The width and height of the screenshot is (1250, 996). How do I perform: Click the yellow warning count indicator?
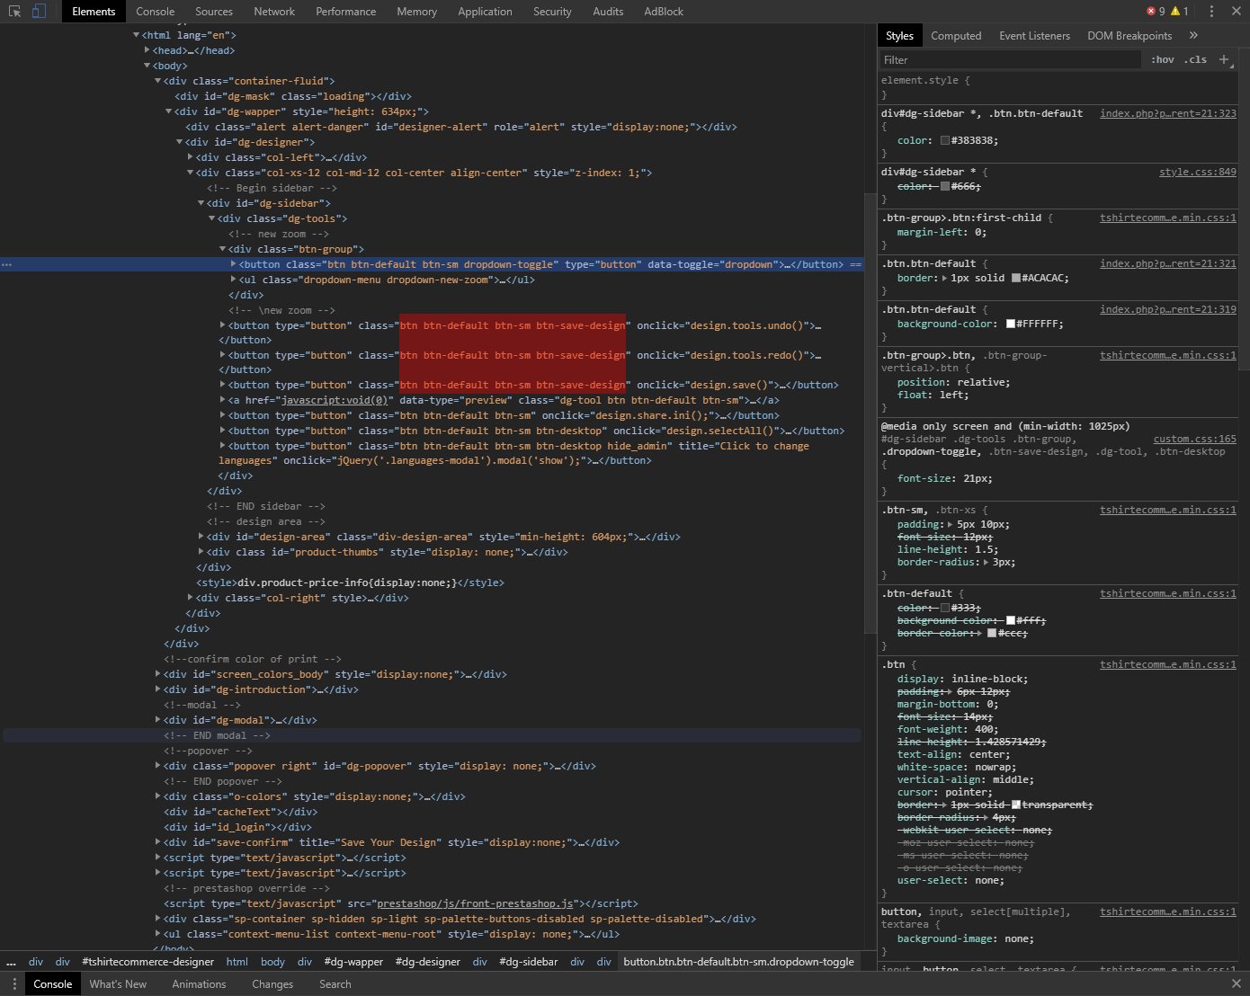[x=1179, y=12]
